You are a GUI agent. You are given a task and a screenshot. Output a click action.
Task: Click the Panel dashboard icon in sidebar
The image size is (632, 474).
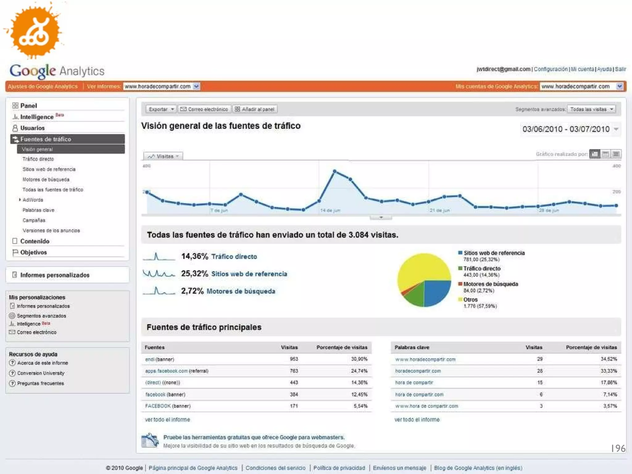click(15, 106)
